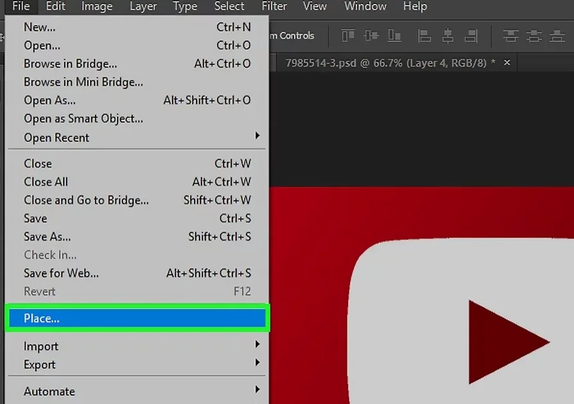Open the Window menu
The height and width of the screenshot is (404, 574).
365,6
